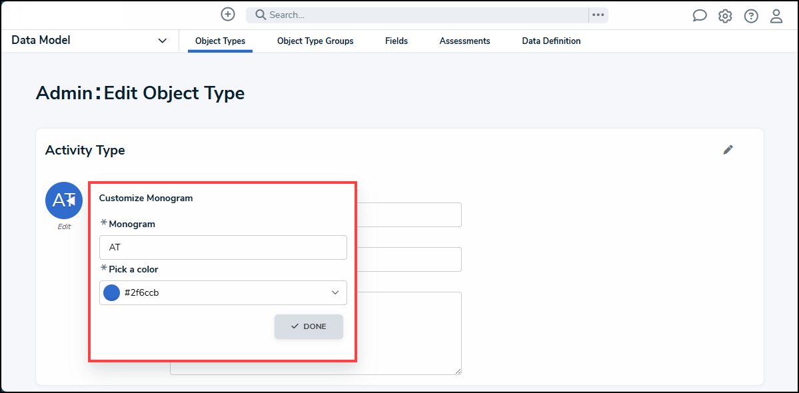This screenshot has width=799, height=393.
Task: Open the chat bubble icon
Action: 699,16
